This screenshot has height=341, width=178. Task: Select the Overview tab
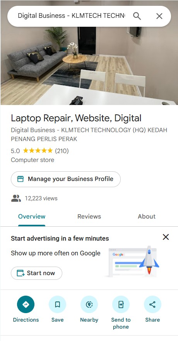pos(32,216)
